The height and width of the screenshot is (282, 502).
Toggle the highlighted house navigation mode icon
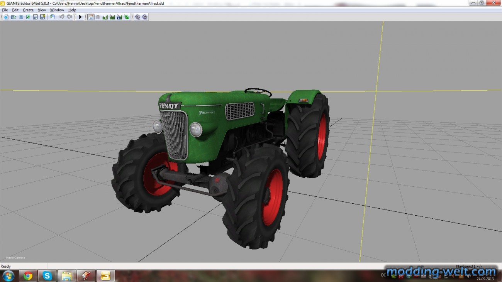pyautogui.click(x=91, y=17)
